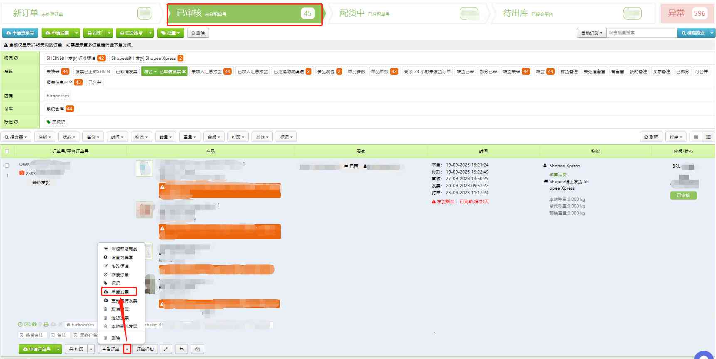Refresh the 标记 row sync icon

tap(16, 122)
